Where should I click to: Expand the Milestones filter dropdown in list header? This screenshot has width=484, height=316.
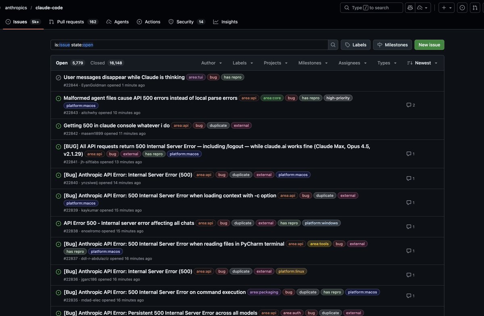point(313,63)
